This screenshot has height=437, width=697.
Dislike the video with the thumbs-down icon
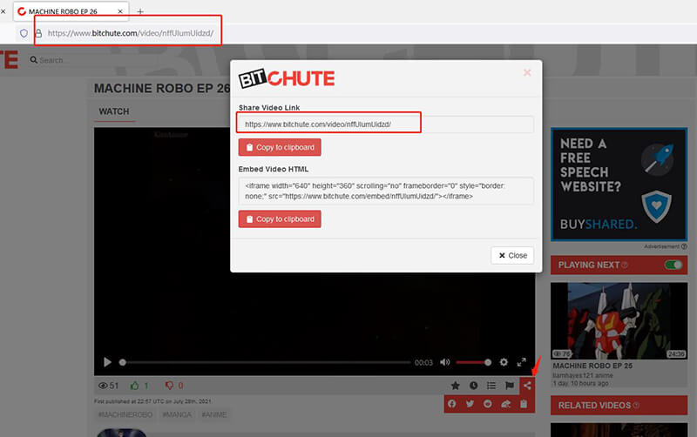click(x=169, y=386)
